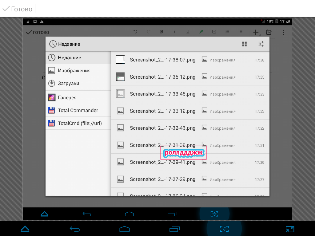This screenshot has height=236, width=315.
Task: Select file name Screenshot_2...-17-27-29.png
Action: 162,179
